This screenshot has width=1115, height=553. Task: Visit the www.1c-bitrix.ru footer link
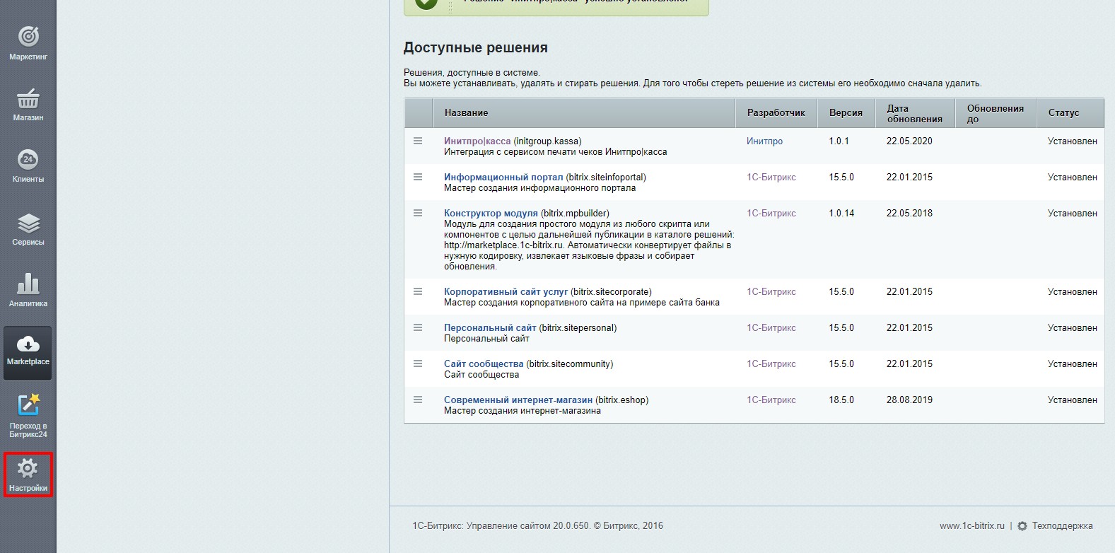[x=972, y=526]
